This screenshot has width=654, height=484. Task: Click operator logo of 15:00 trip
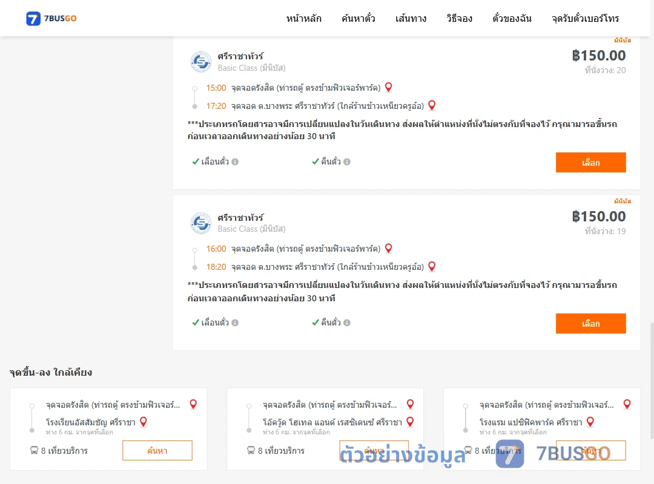201,62
